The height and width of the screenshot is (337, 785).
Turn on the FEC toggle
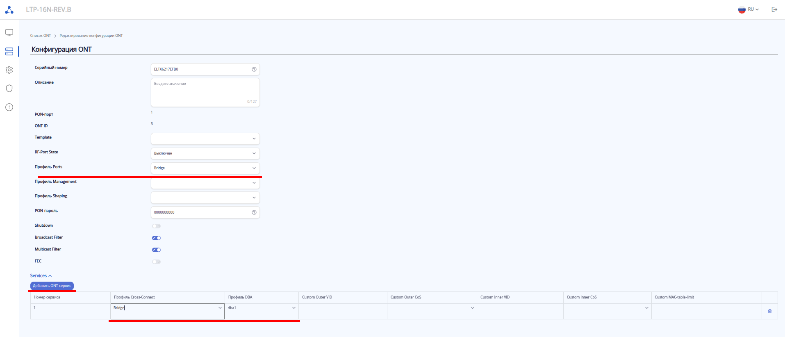pos(156,262)
